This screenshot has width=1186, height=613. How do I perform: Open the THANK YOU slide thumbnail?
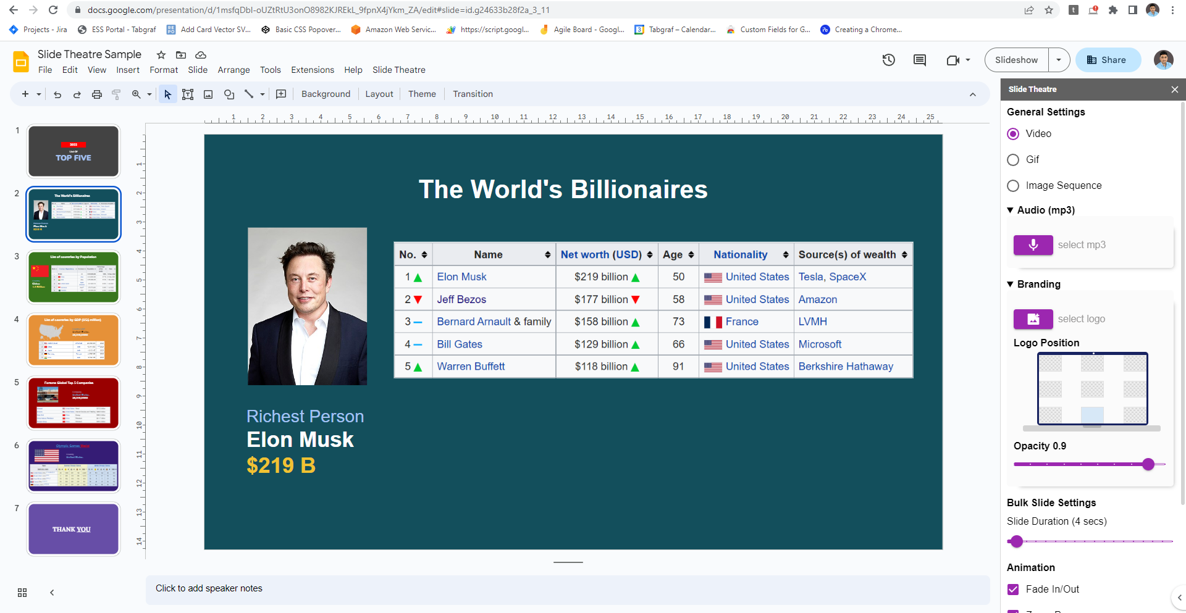[74, 529]
